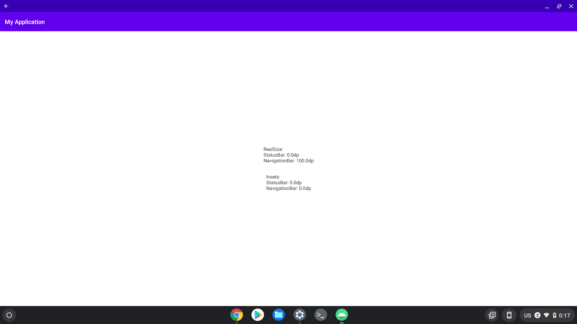Screen dimensions: 577x324
Task: Click the green Android app icon
Action: [342, 315]
